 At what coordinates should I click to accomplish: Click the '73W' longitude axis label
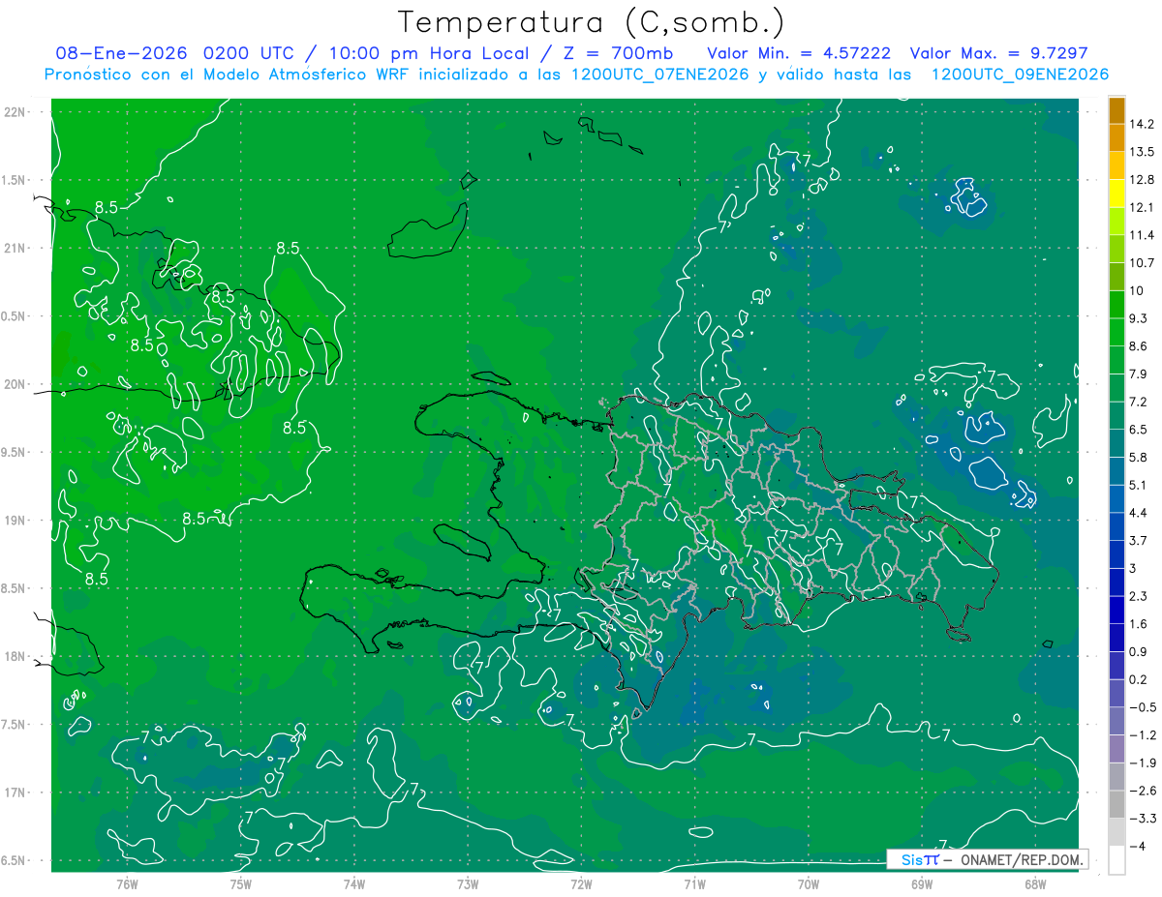pyautogui.click(x=468, y=884)
